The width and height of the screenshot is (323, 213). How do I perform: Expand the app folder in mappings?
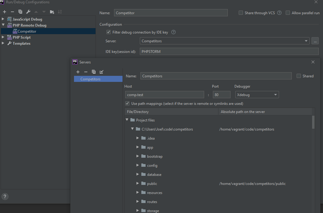138,147
